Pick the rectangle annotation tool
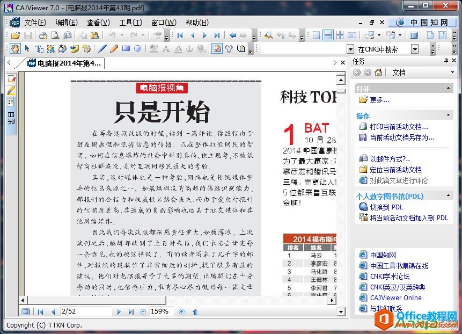462x334 pixels. (126, 48)
